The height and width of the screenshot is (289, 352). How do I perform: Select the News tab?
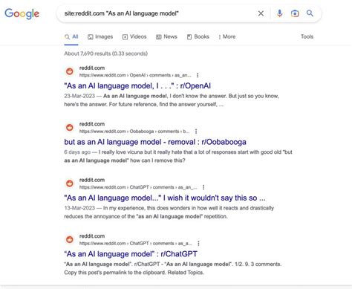coord(166,36)
